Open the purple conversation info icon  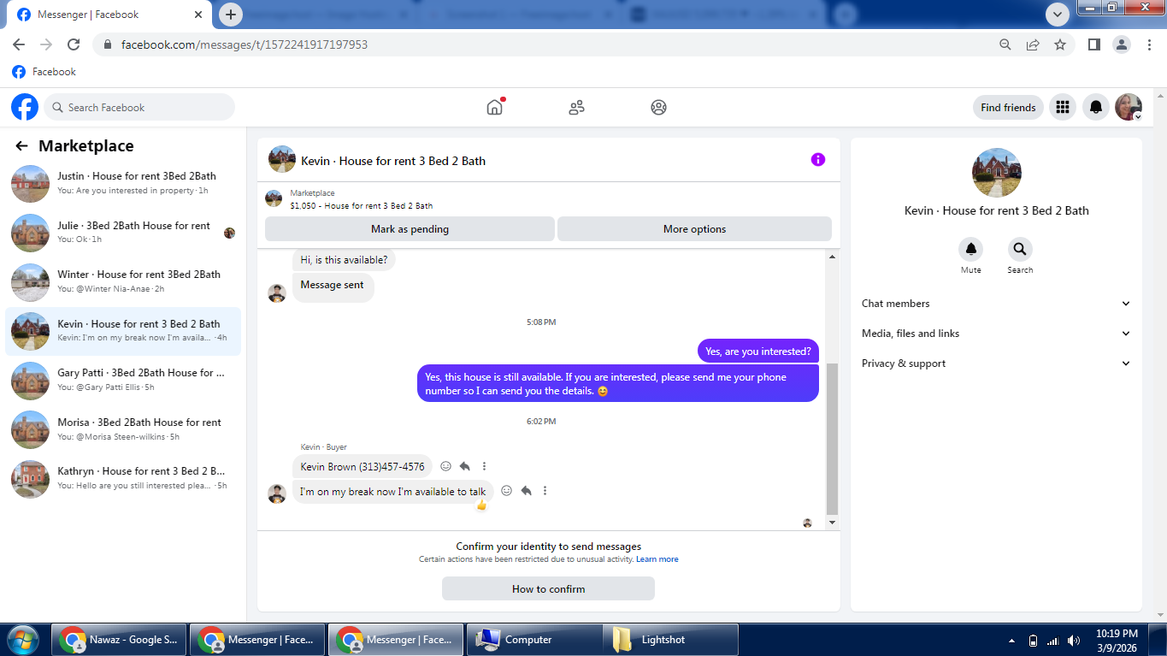818,159
